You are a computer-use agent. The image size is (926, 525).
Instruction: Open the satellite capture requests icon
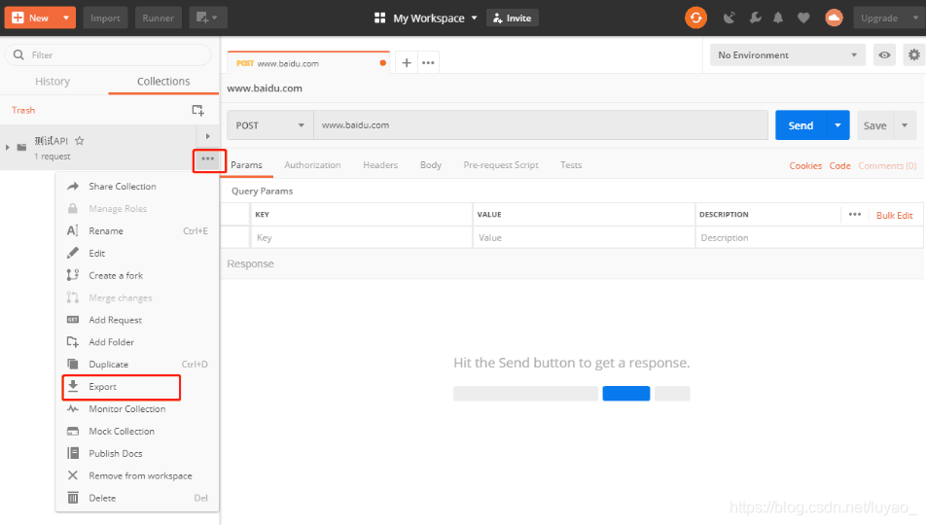[x=730, y=17]
